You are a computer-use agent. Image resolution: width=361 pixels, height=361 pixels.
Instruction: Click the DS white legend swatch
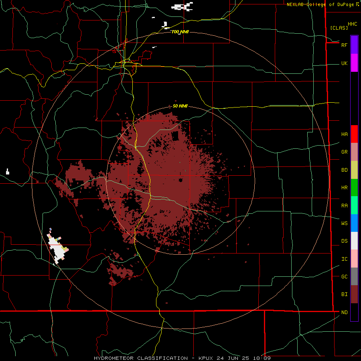coord(354,241)
